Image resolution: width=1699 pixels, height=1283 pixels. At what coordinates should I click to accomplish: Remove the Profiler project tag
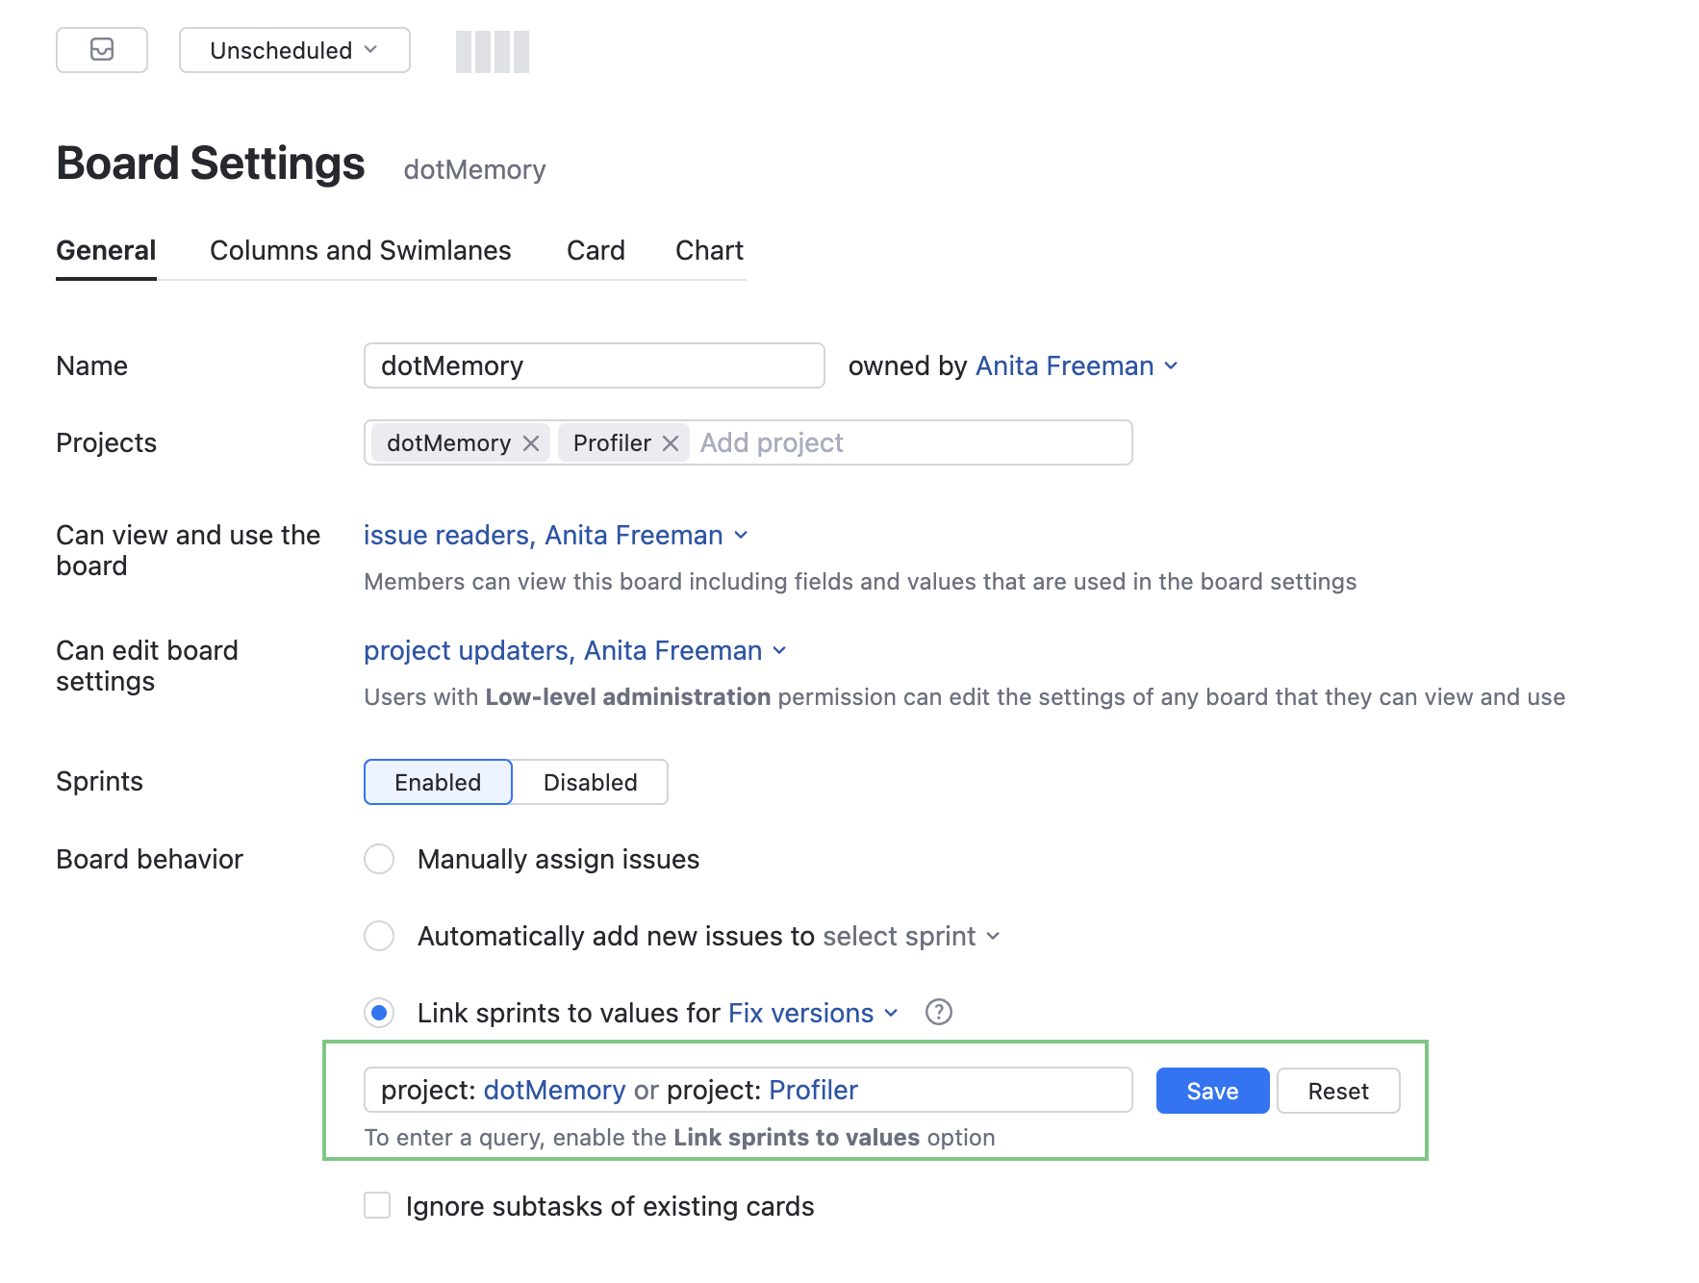point(672,443)
